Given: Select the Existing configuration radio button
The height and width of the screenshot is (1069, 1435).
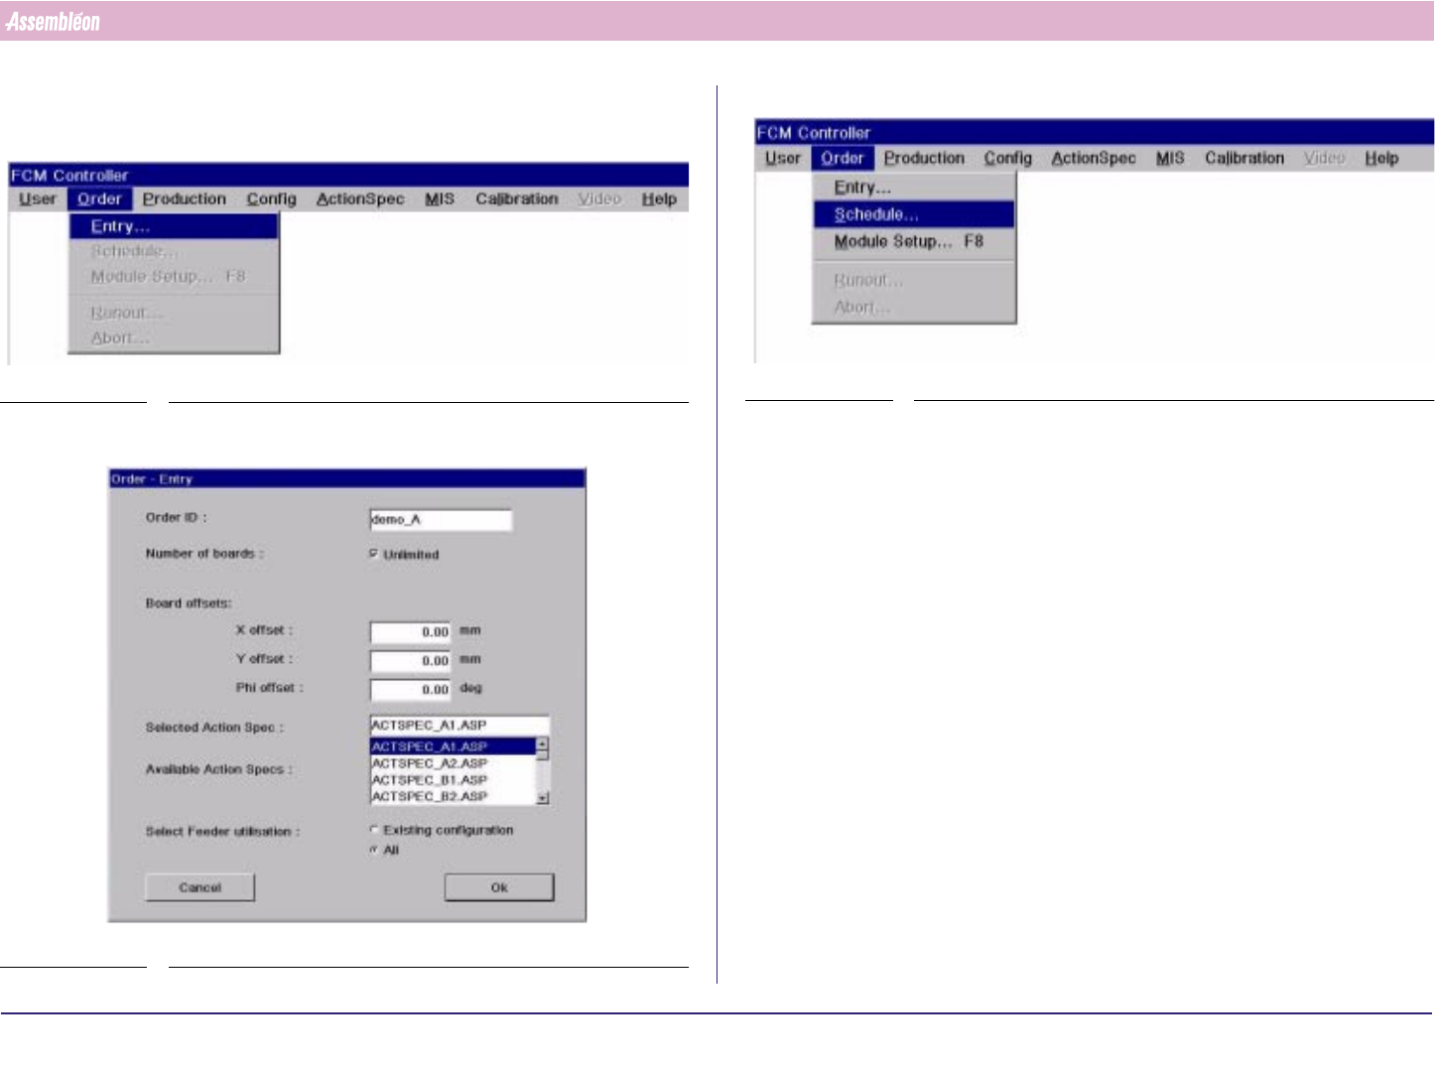Looking at the screenshot, I should (x=374, y=830).
